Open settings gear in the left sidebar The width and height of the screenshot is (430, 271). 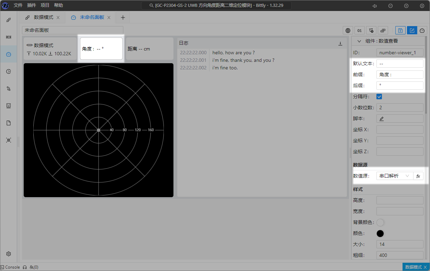tap(9, 254)
